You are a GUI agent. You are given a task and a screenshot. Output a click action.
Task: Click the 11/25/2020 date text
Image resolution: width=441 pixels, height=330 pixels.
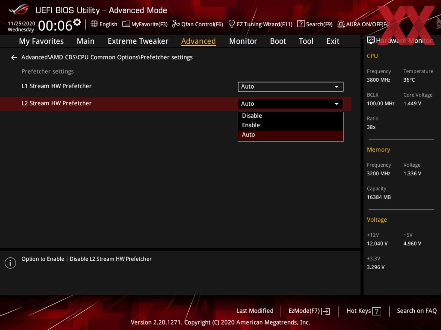[x=21, y=24]
